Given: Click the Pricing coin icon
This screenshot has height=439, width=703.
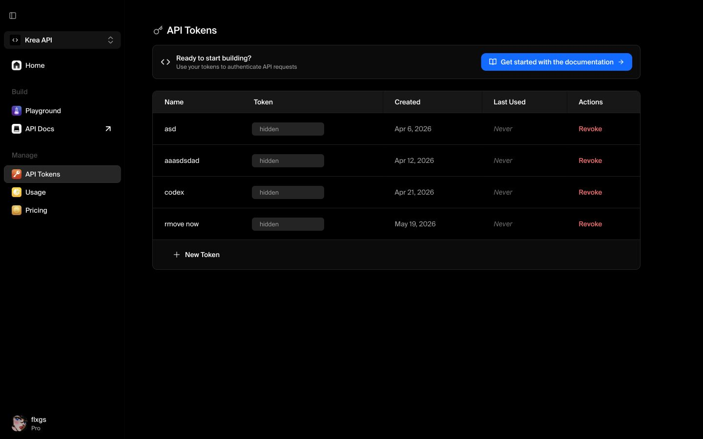Looking at the screenshot, I should click(x=17, y=210).
